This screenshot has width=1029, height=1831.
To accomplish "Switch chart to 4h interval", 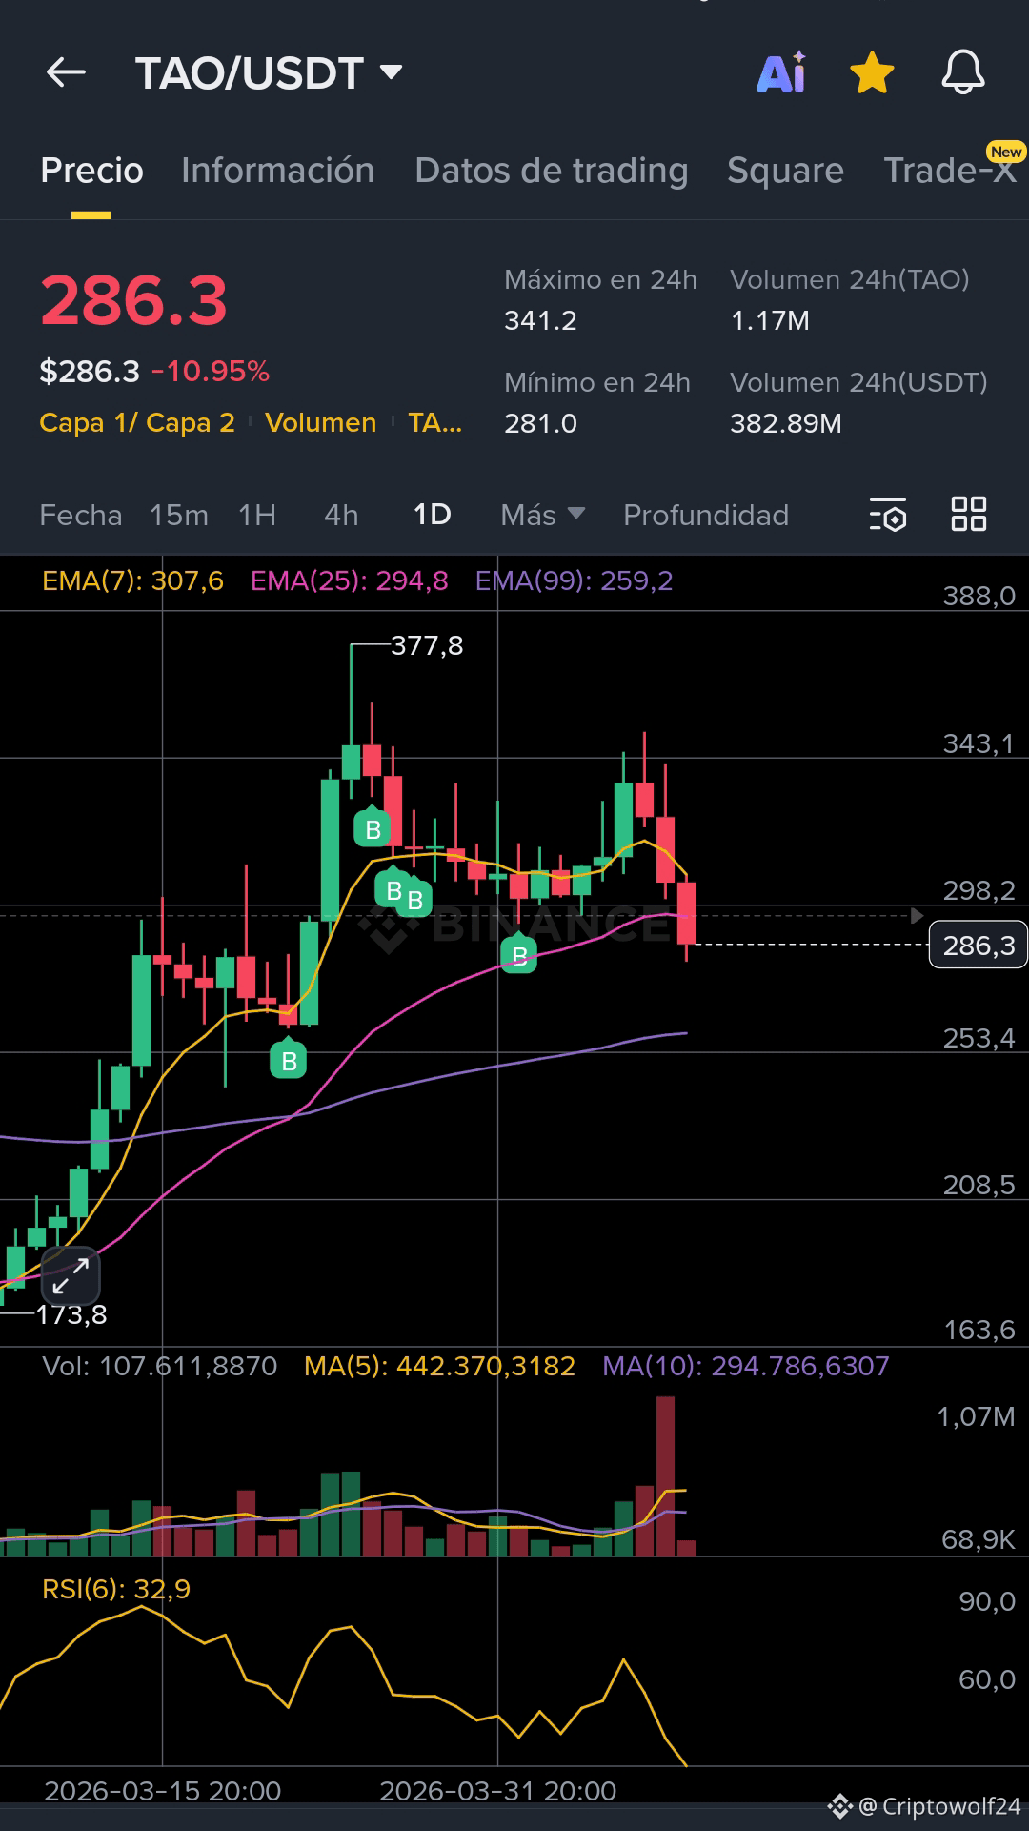I will pos(341,516).
